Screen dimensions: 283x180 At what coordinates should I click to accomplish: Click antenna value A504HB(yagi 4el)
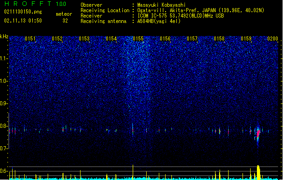(x=159, y=21)
